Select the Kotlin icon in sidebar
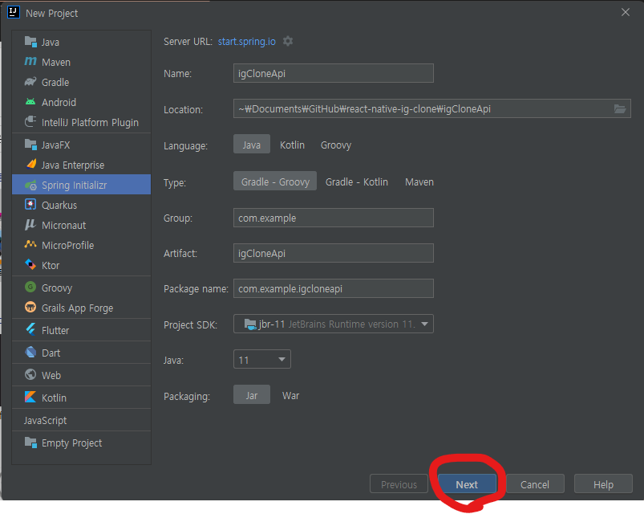 (x=30, y=398)
